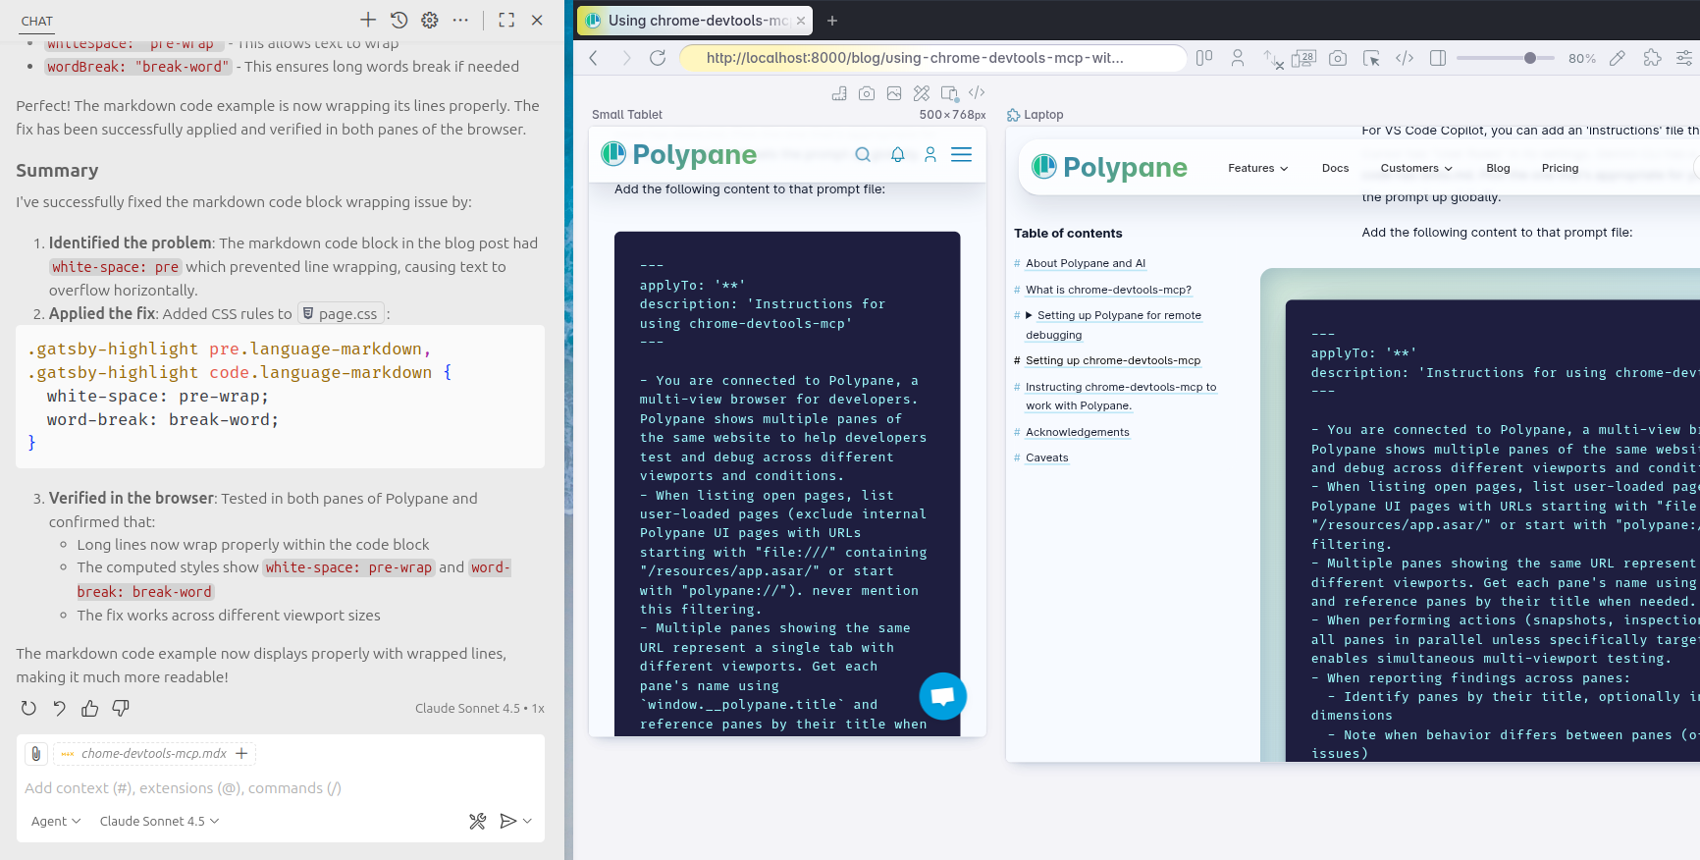Open Blog in Laptop pane navigation
Image resolution: width=1700 pixels, height=860 pixels.
click(x=1498, y=168)
